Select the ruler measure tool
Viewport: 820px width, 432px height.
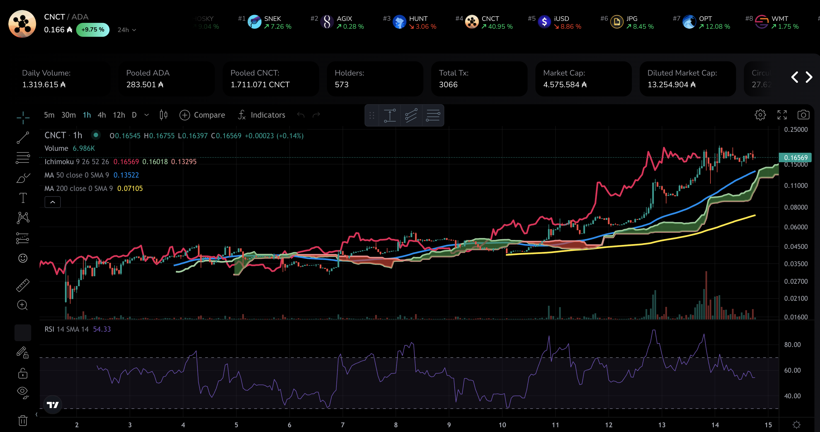[23, 285]
